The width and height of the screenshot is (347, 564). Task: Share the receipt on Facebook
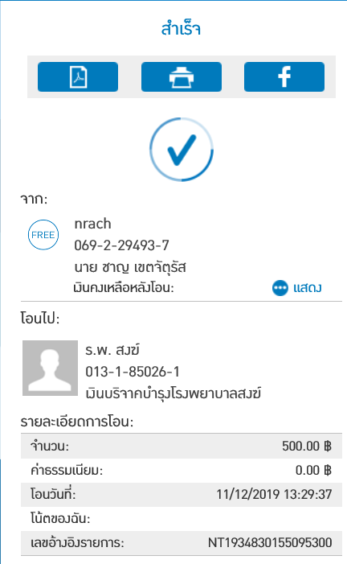pos(284,76)
